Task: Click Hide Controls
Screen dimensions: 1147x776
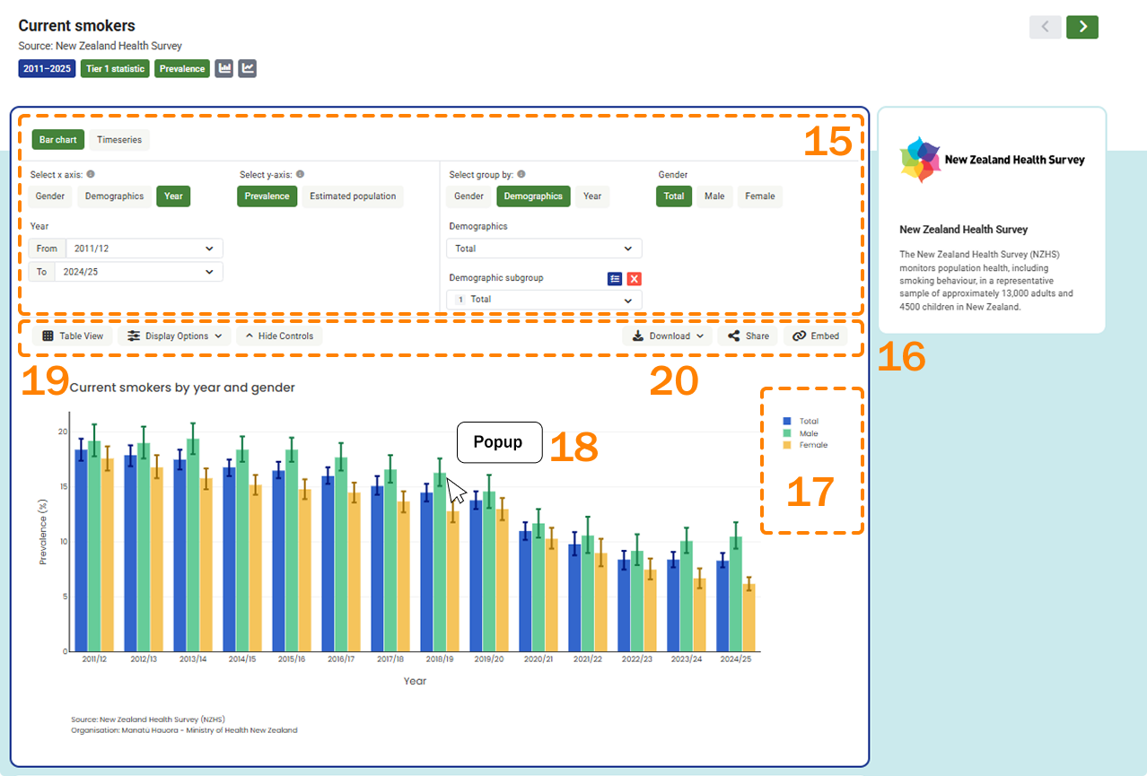Action: tap(277, 336)
